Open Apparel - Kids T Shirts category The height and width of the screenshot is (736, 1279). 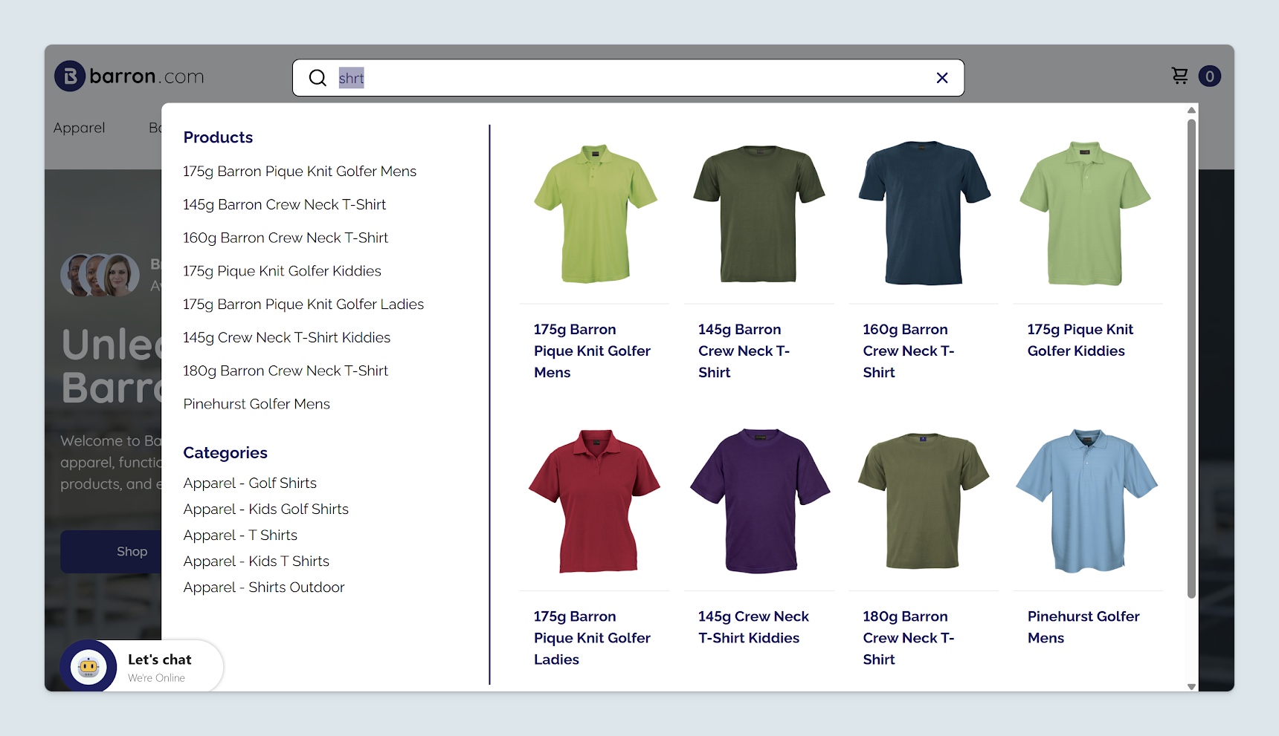click(x=256, y=561)
